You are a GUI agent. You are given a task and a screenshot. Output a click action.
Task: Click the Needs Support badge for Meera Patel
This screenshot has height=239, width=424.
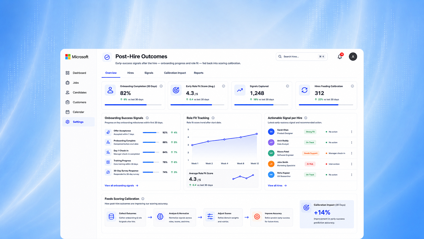coord(311,153)
